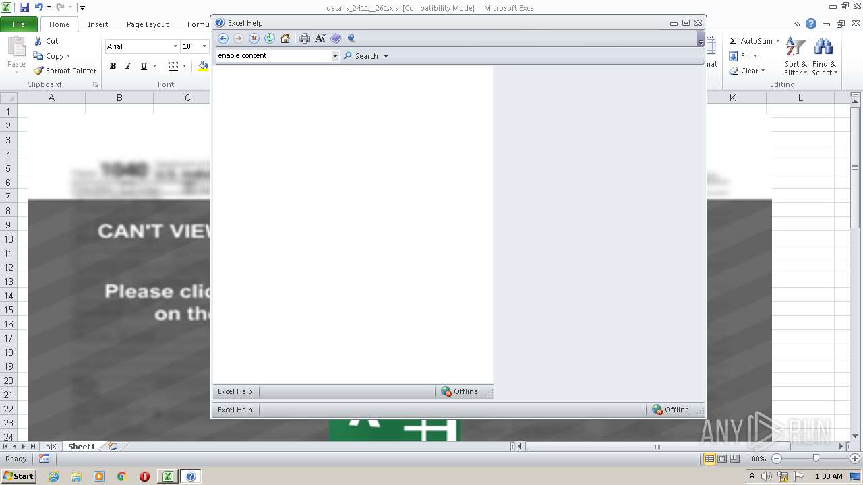Switch to the Insert ribbon tab
Screen dimensions: 863x485
pos(98,24)
